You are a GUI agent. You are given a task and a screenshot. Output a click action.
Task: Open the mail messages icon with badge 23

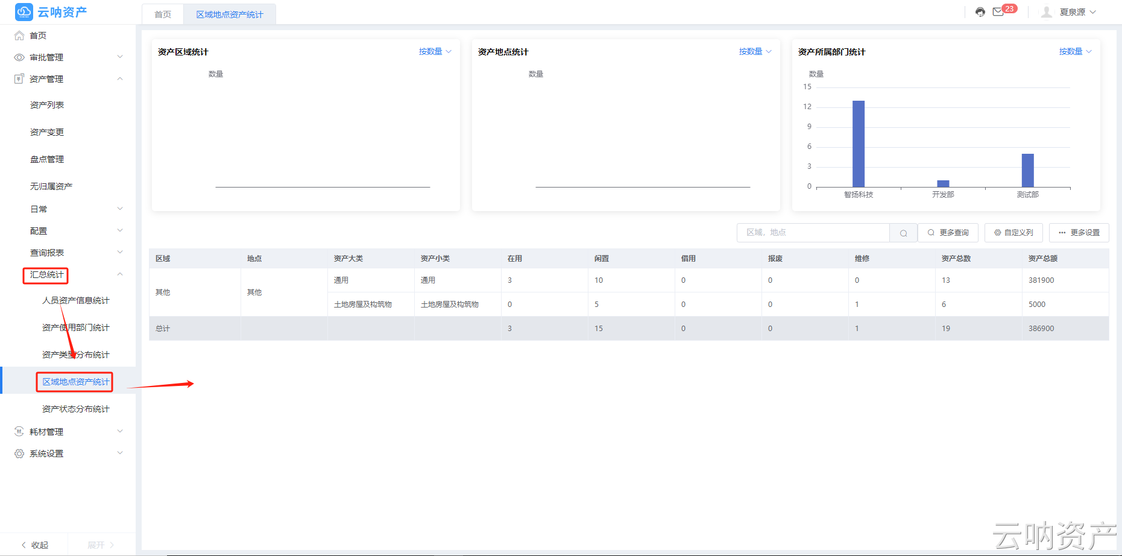pyautogui.click(x=998, y=11)
